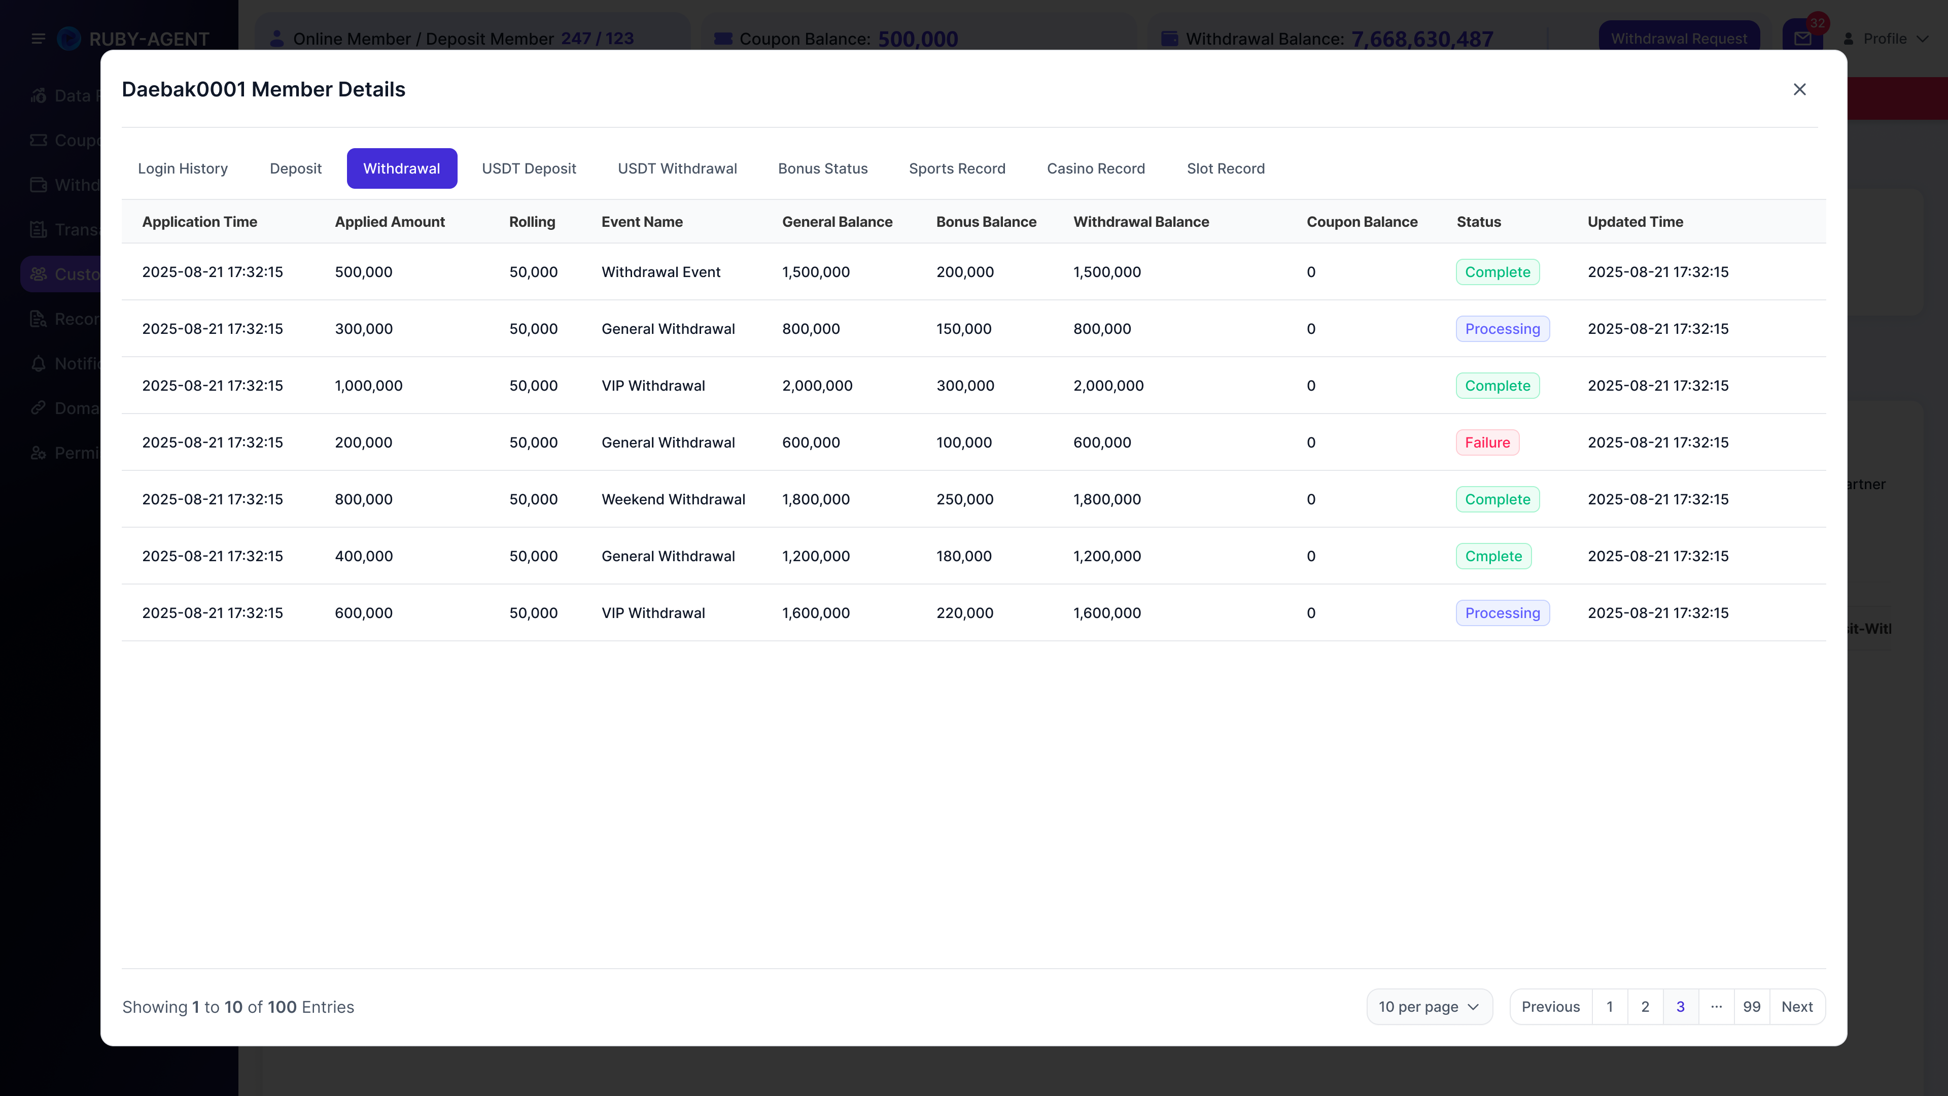Click the Complete status on Withdrawal Event row

(x=1498, y=271)
